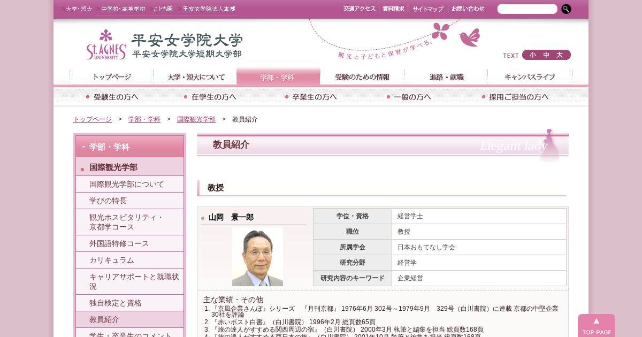Click the photo of 山岡 景一郎
The width and height of the screenshot is (642, 337).
pos(257,257)
